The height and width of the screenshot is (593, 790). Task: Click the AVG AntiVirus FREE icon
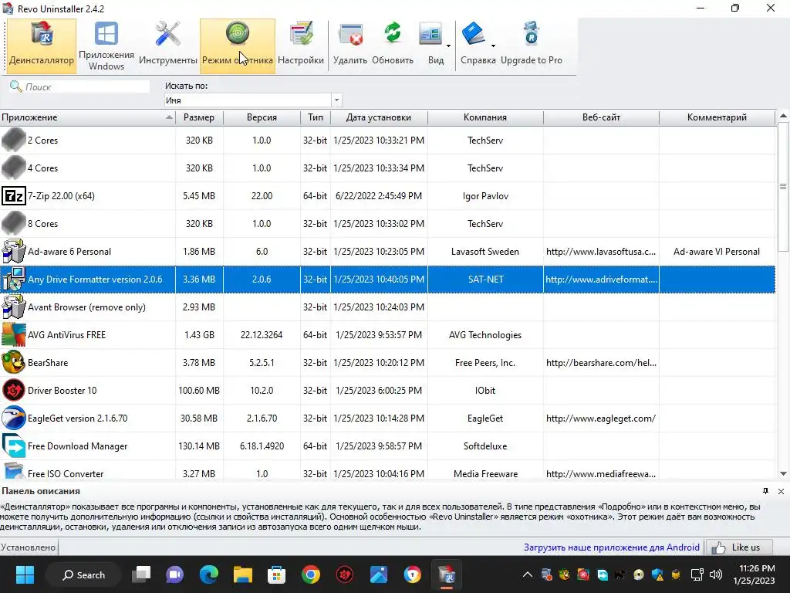14,335
